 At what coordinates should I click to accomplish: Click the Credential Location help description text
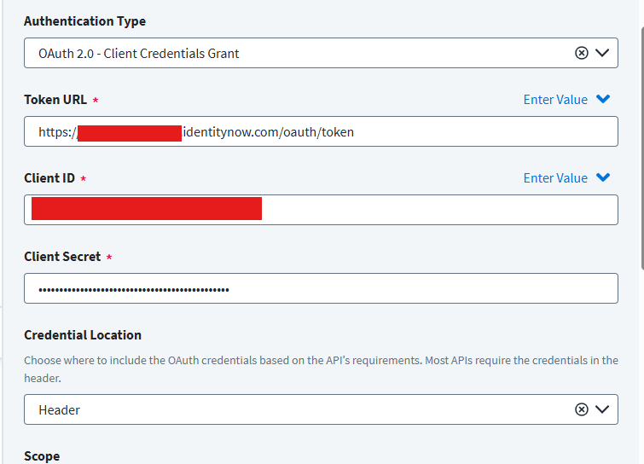[x=321, y=368]
